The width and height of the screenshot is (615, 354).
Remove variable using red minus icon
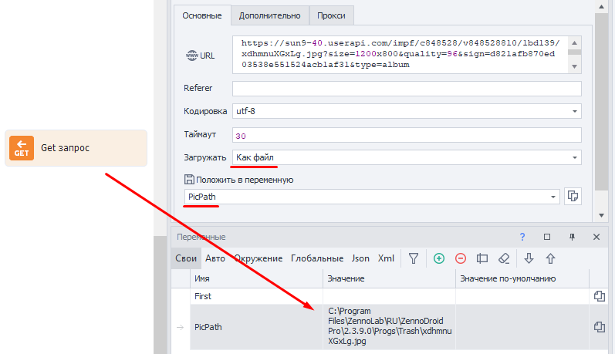pos(461,259)
